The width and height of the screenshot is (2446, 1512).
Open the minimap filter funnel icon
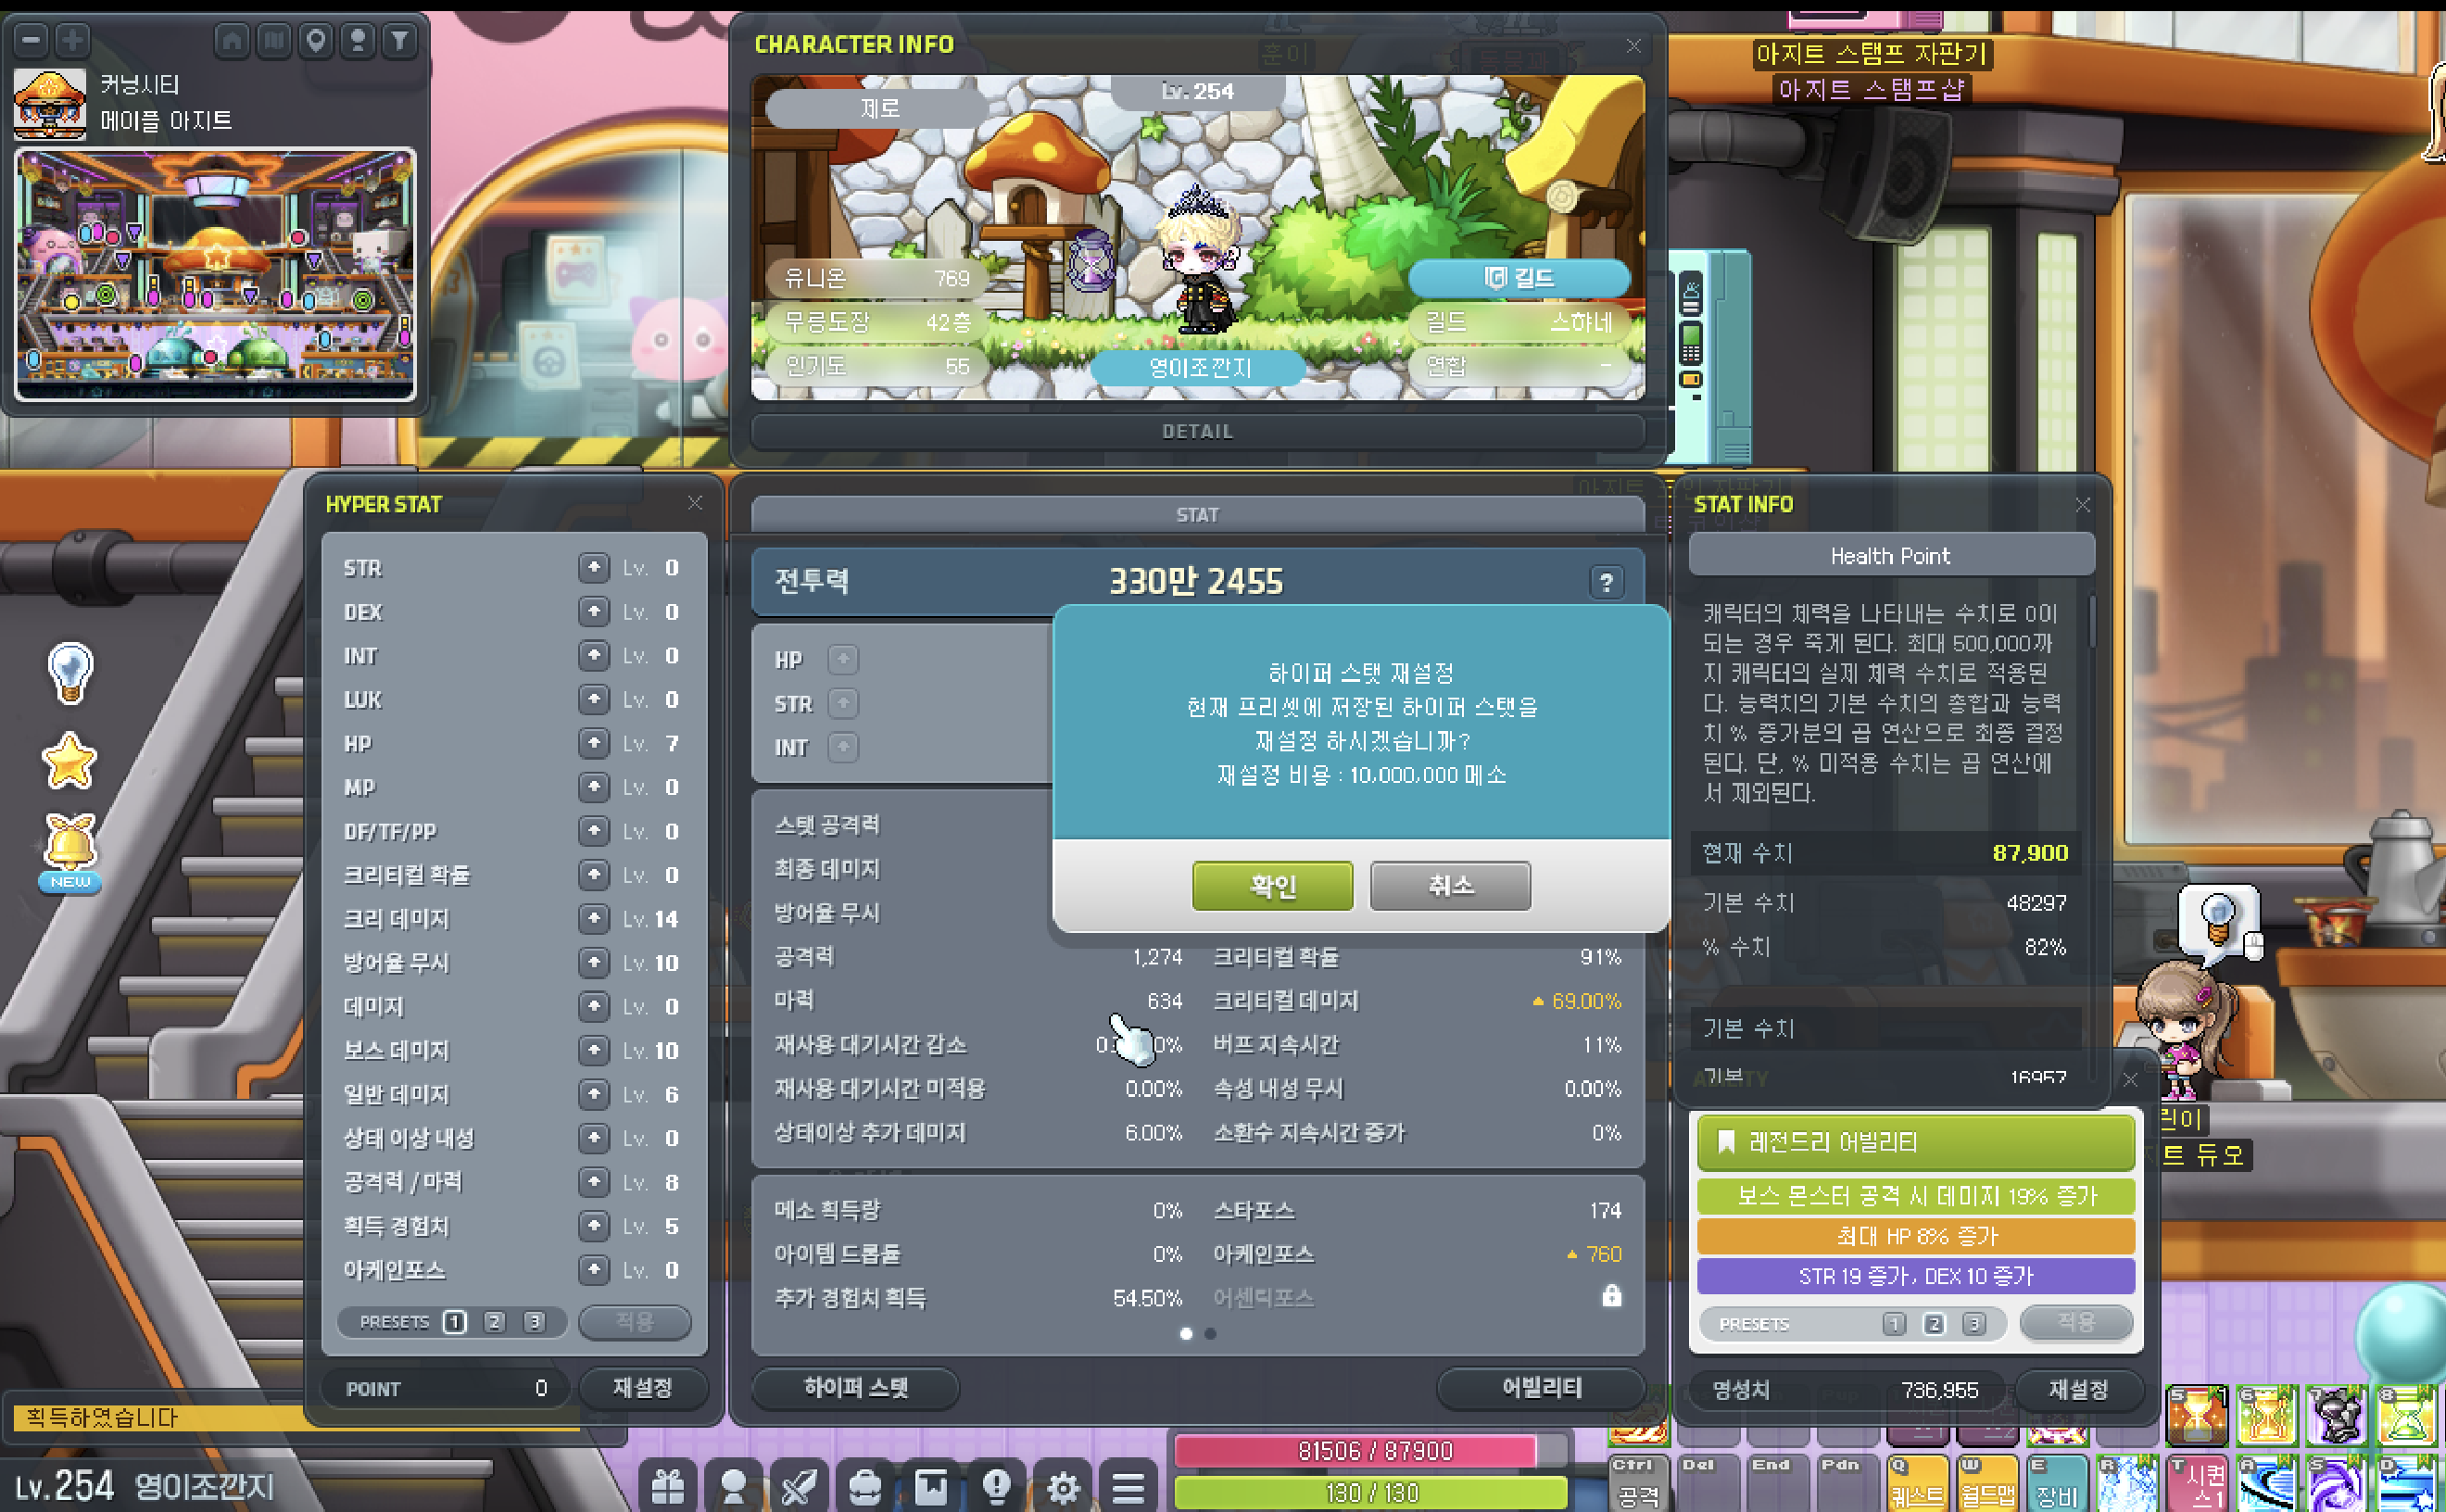pyautogui.click(x=400, y=41)
